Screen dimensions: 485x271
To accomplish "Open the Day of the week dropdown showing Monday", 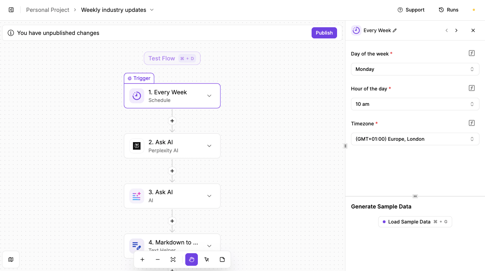I will tap(415, 69).
